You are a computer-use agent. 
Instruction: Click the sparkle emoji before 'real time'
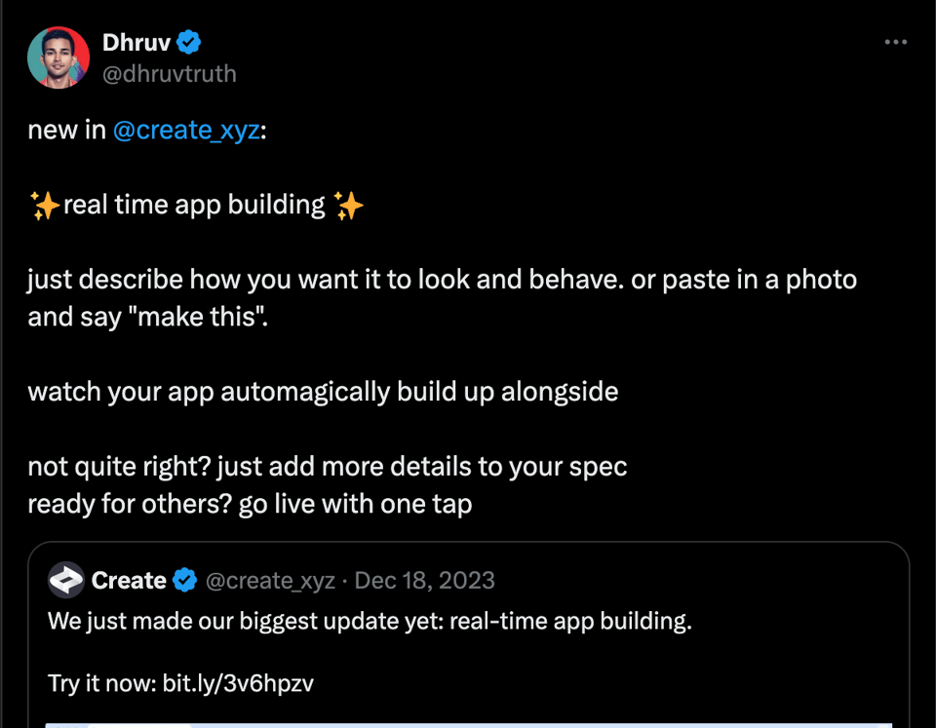tap(45, 206)
